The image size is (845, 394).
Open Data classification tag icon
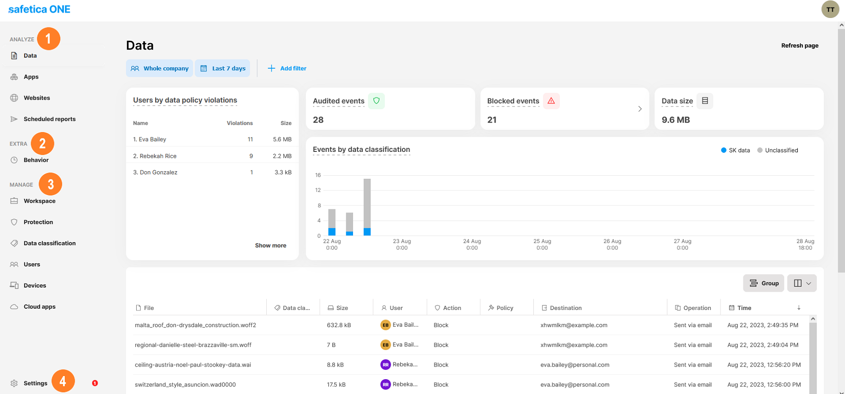pos(14,243)
